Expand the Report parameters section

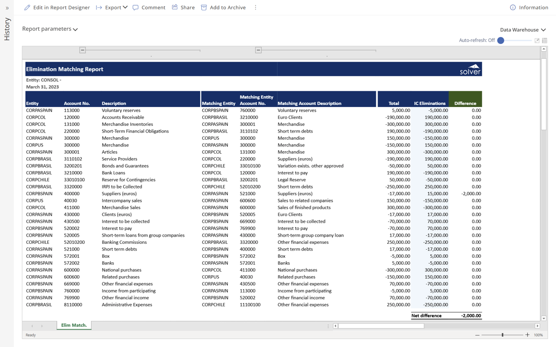pyautogui.click(x=50, y=29)
